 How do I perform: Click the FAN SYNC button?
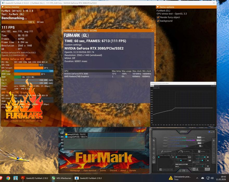click(x=207, y=169)
